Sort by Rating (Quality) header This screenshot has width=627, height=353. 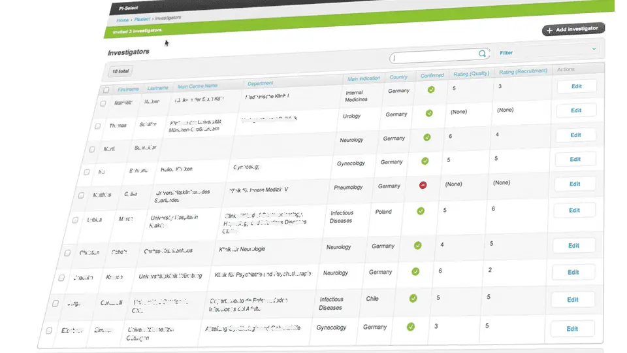point(471,74)
